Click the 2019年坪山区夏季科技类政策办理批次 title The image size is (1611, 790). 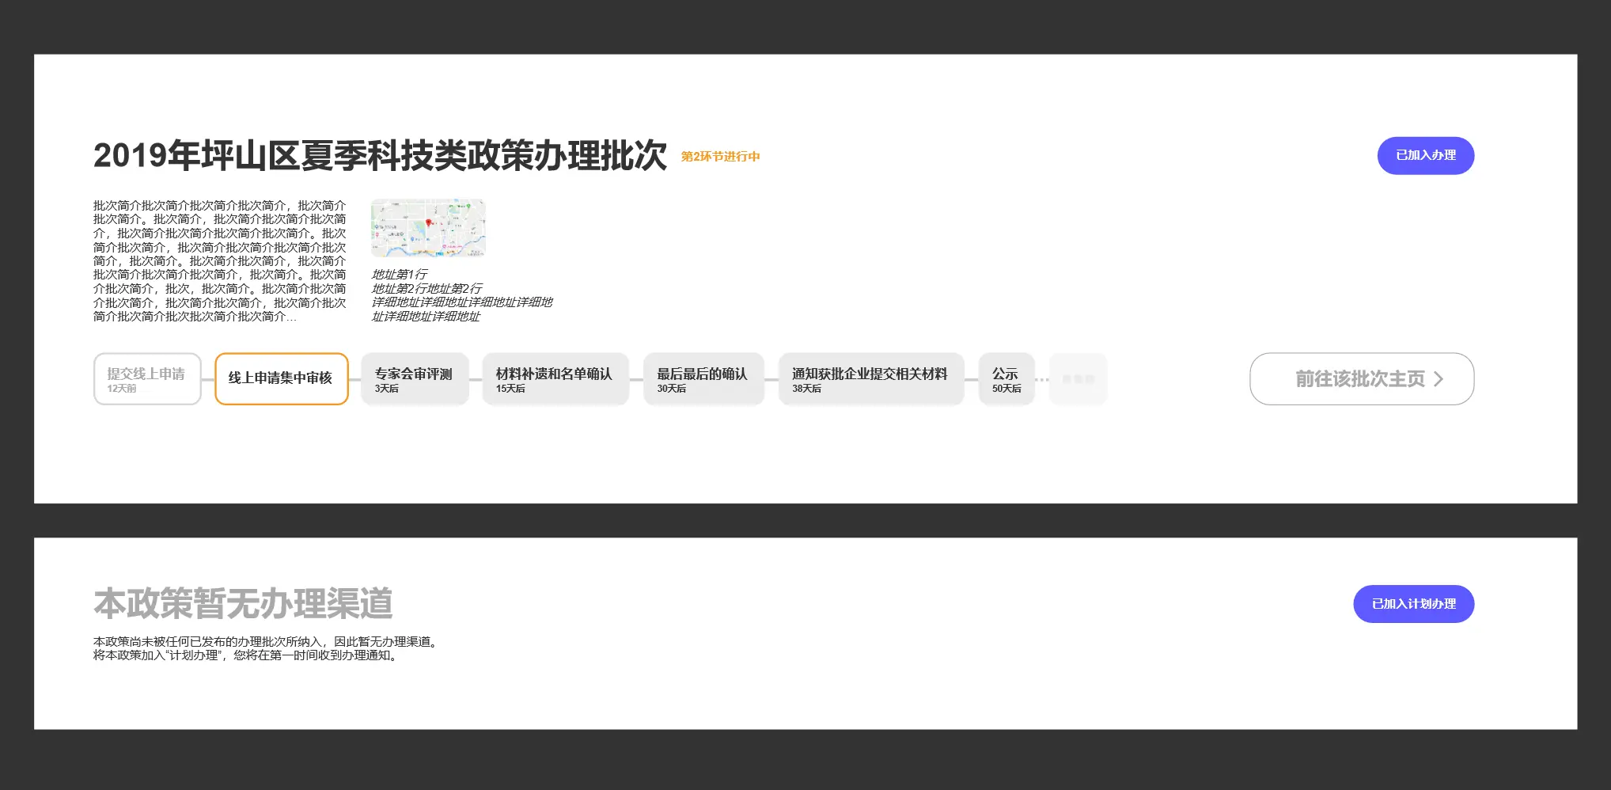380,156
